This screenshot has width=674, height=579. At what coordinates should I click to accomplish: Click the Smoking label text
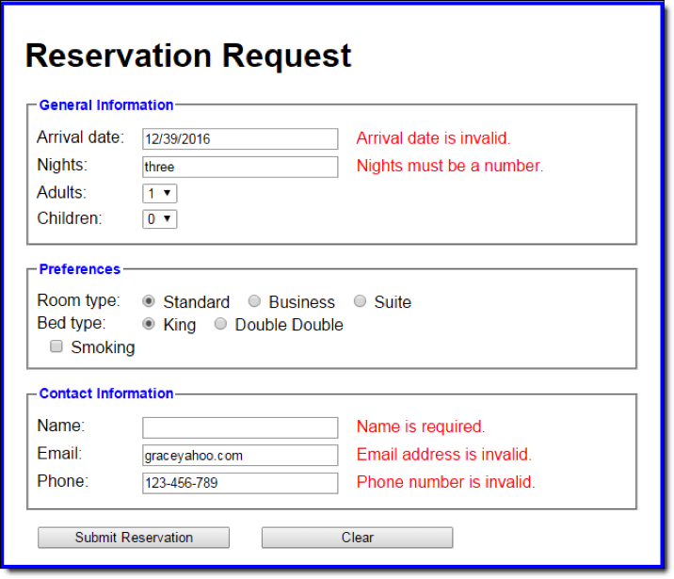[104, 347]
